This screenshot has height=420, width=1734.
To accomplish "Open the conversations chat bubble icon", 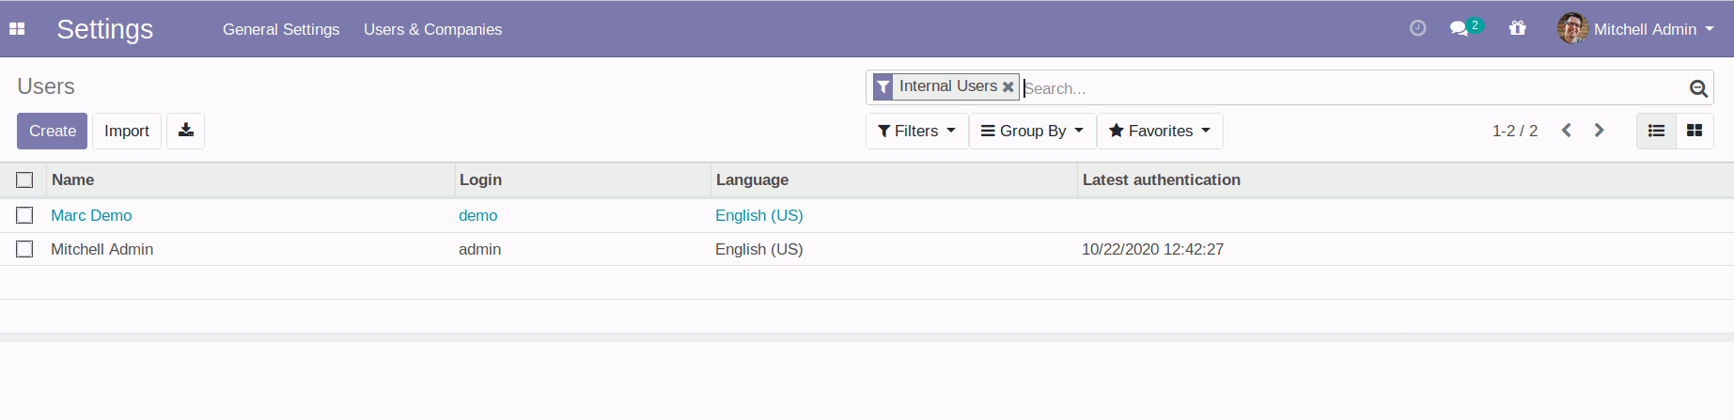I will pos(1459,29).
